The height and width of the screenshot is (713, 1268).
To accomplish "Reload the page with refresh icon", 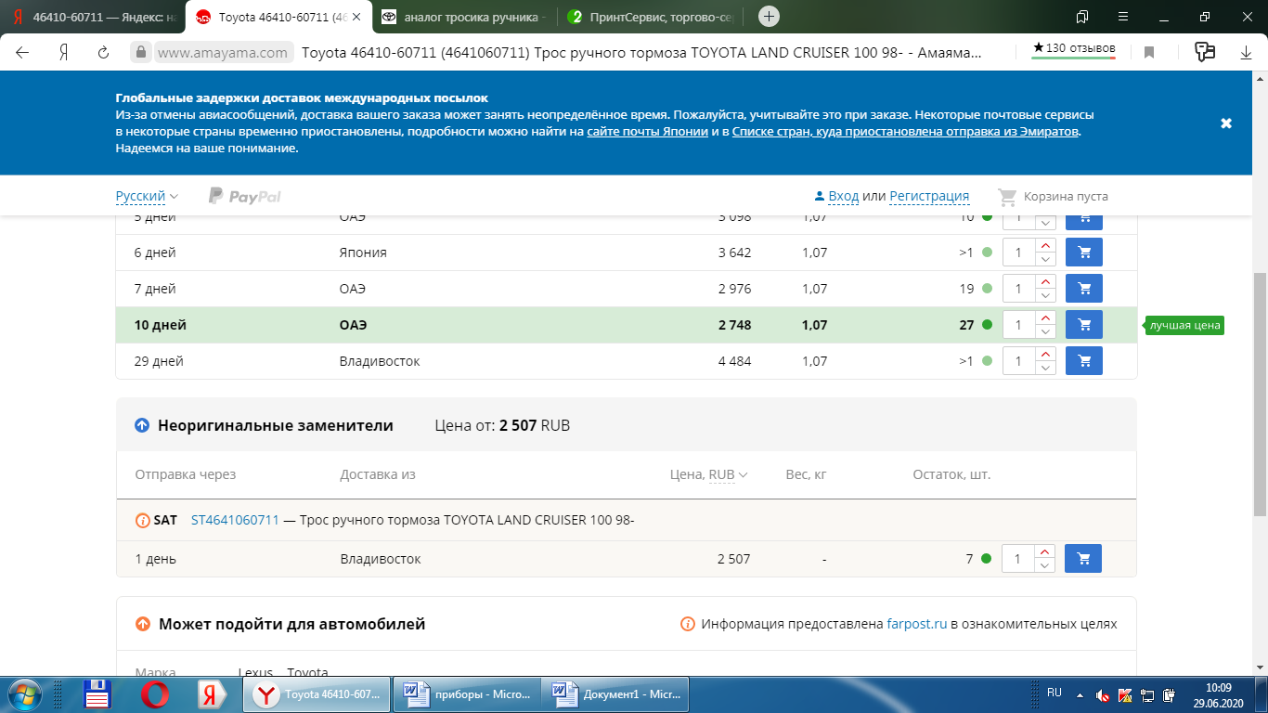I will tap(104, 53).
